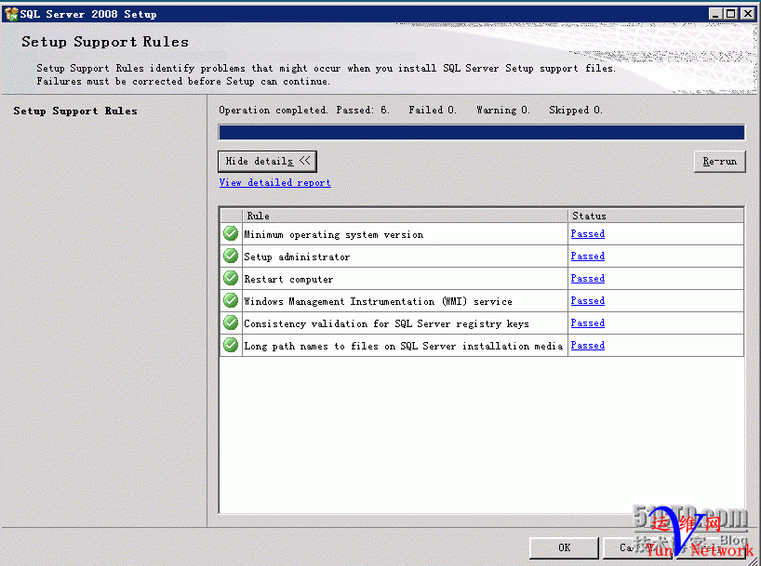Open Passed status for Restart computer
The height and width of the screenshot is (566, 761).
(588, 279)
